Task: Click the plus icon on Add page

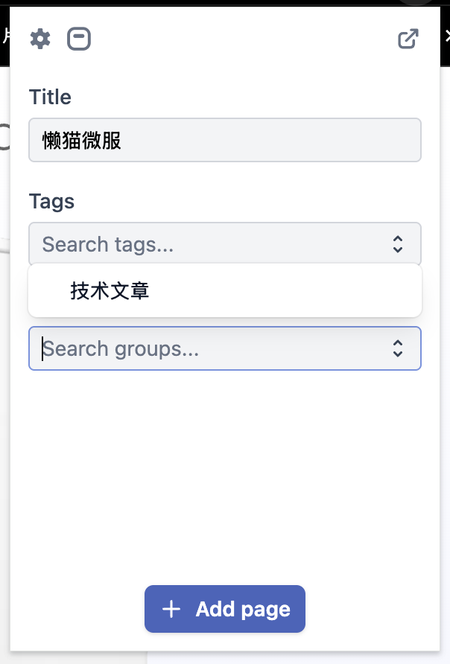Action: point(171,610)
